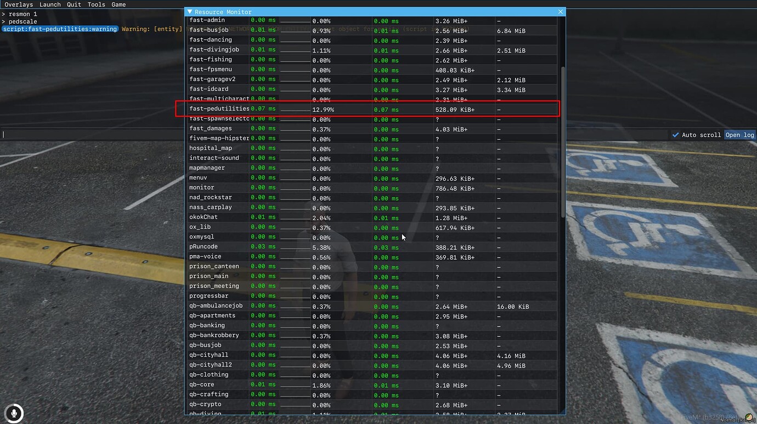Click the arrow icon on Resource Monitor title bar
The image size is (757, 424).
189,12
